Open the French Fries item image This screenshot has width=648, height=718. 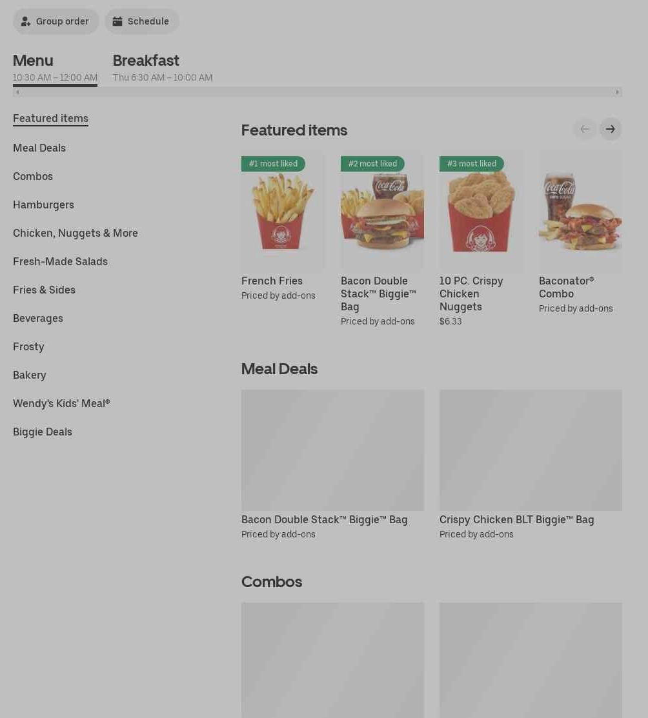[x=283, y=212]
